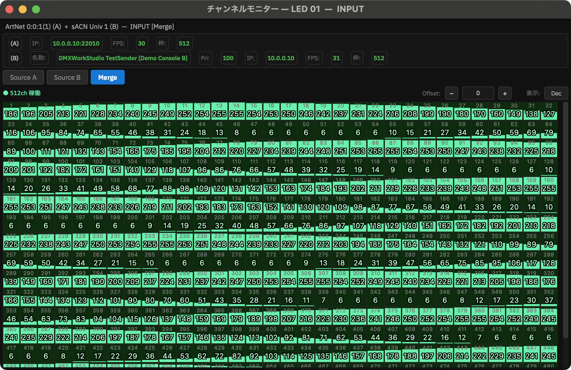
Task: Select channel 256 cell showing 79
Action: tap(549, 241)
